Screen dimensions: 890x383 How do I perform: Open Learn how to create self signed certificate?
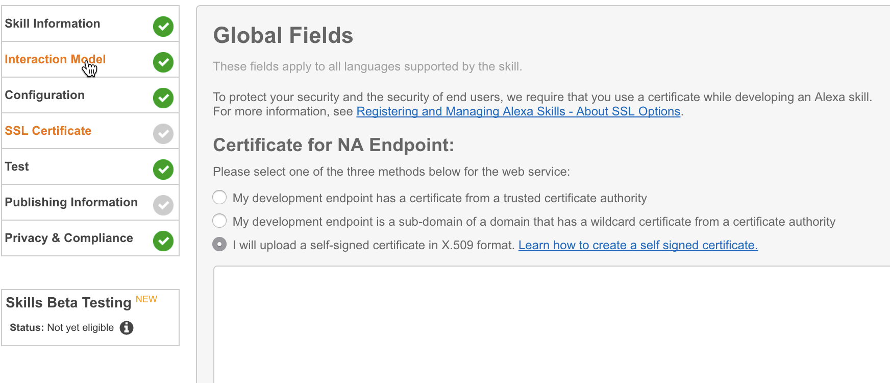(x=638, y=245)
